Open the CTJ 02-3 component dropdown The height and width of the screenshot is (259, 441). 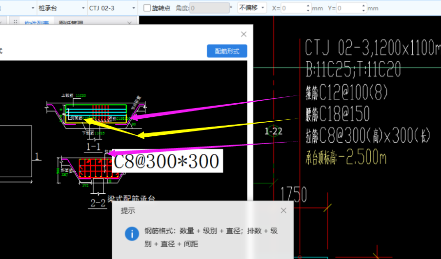pyautogui.click(x=112, y=8)
